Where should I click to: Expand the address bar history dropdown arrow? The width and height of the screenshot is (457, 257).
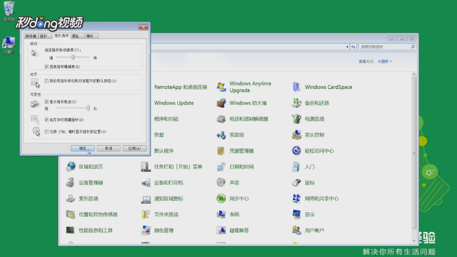click(347, 46)
